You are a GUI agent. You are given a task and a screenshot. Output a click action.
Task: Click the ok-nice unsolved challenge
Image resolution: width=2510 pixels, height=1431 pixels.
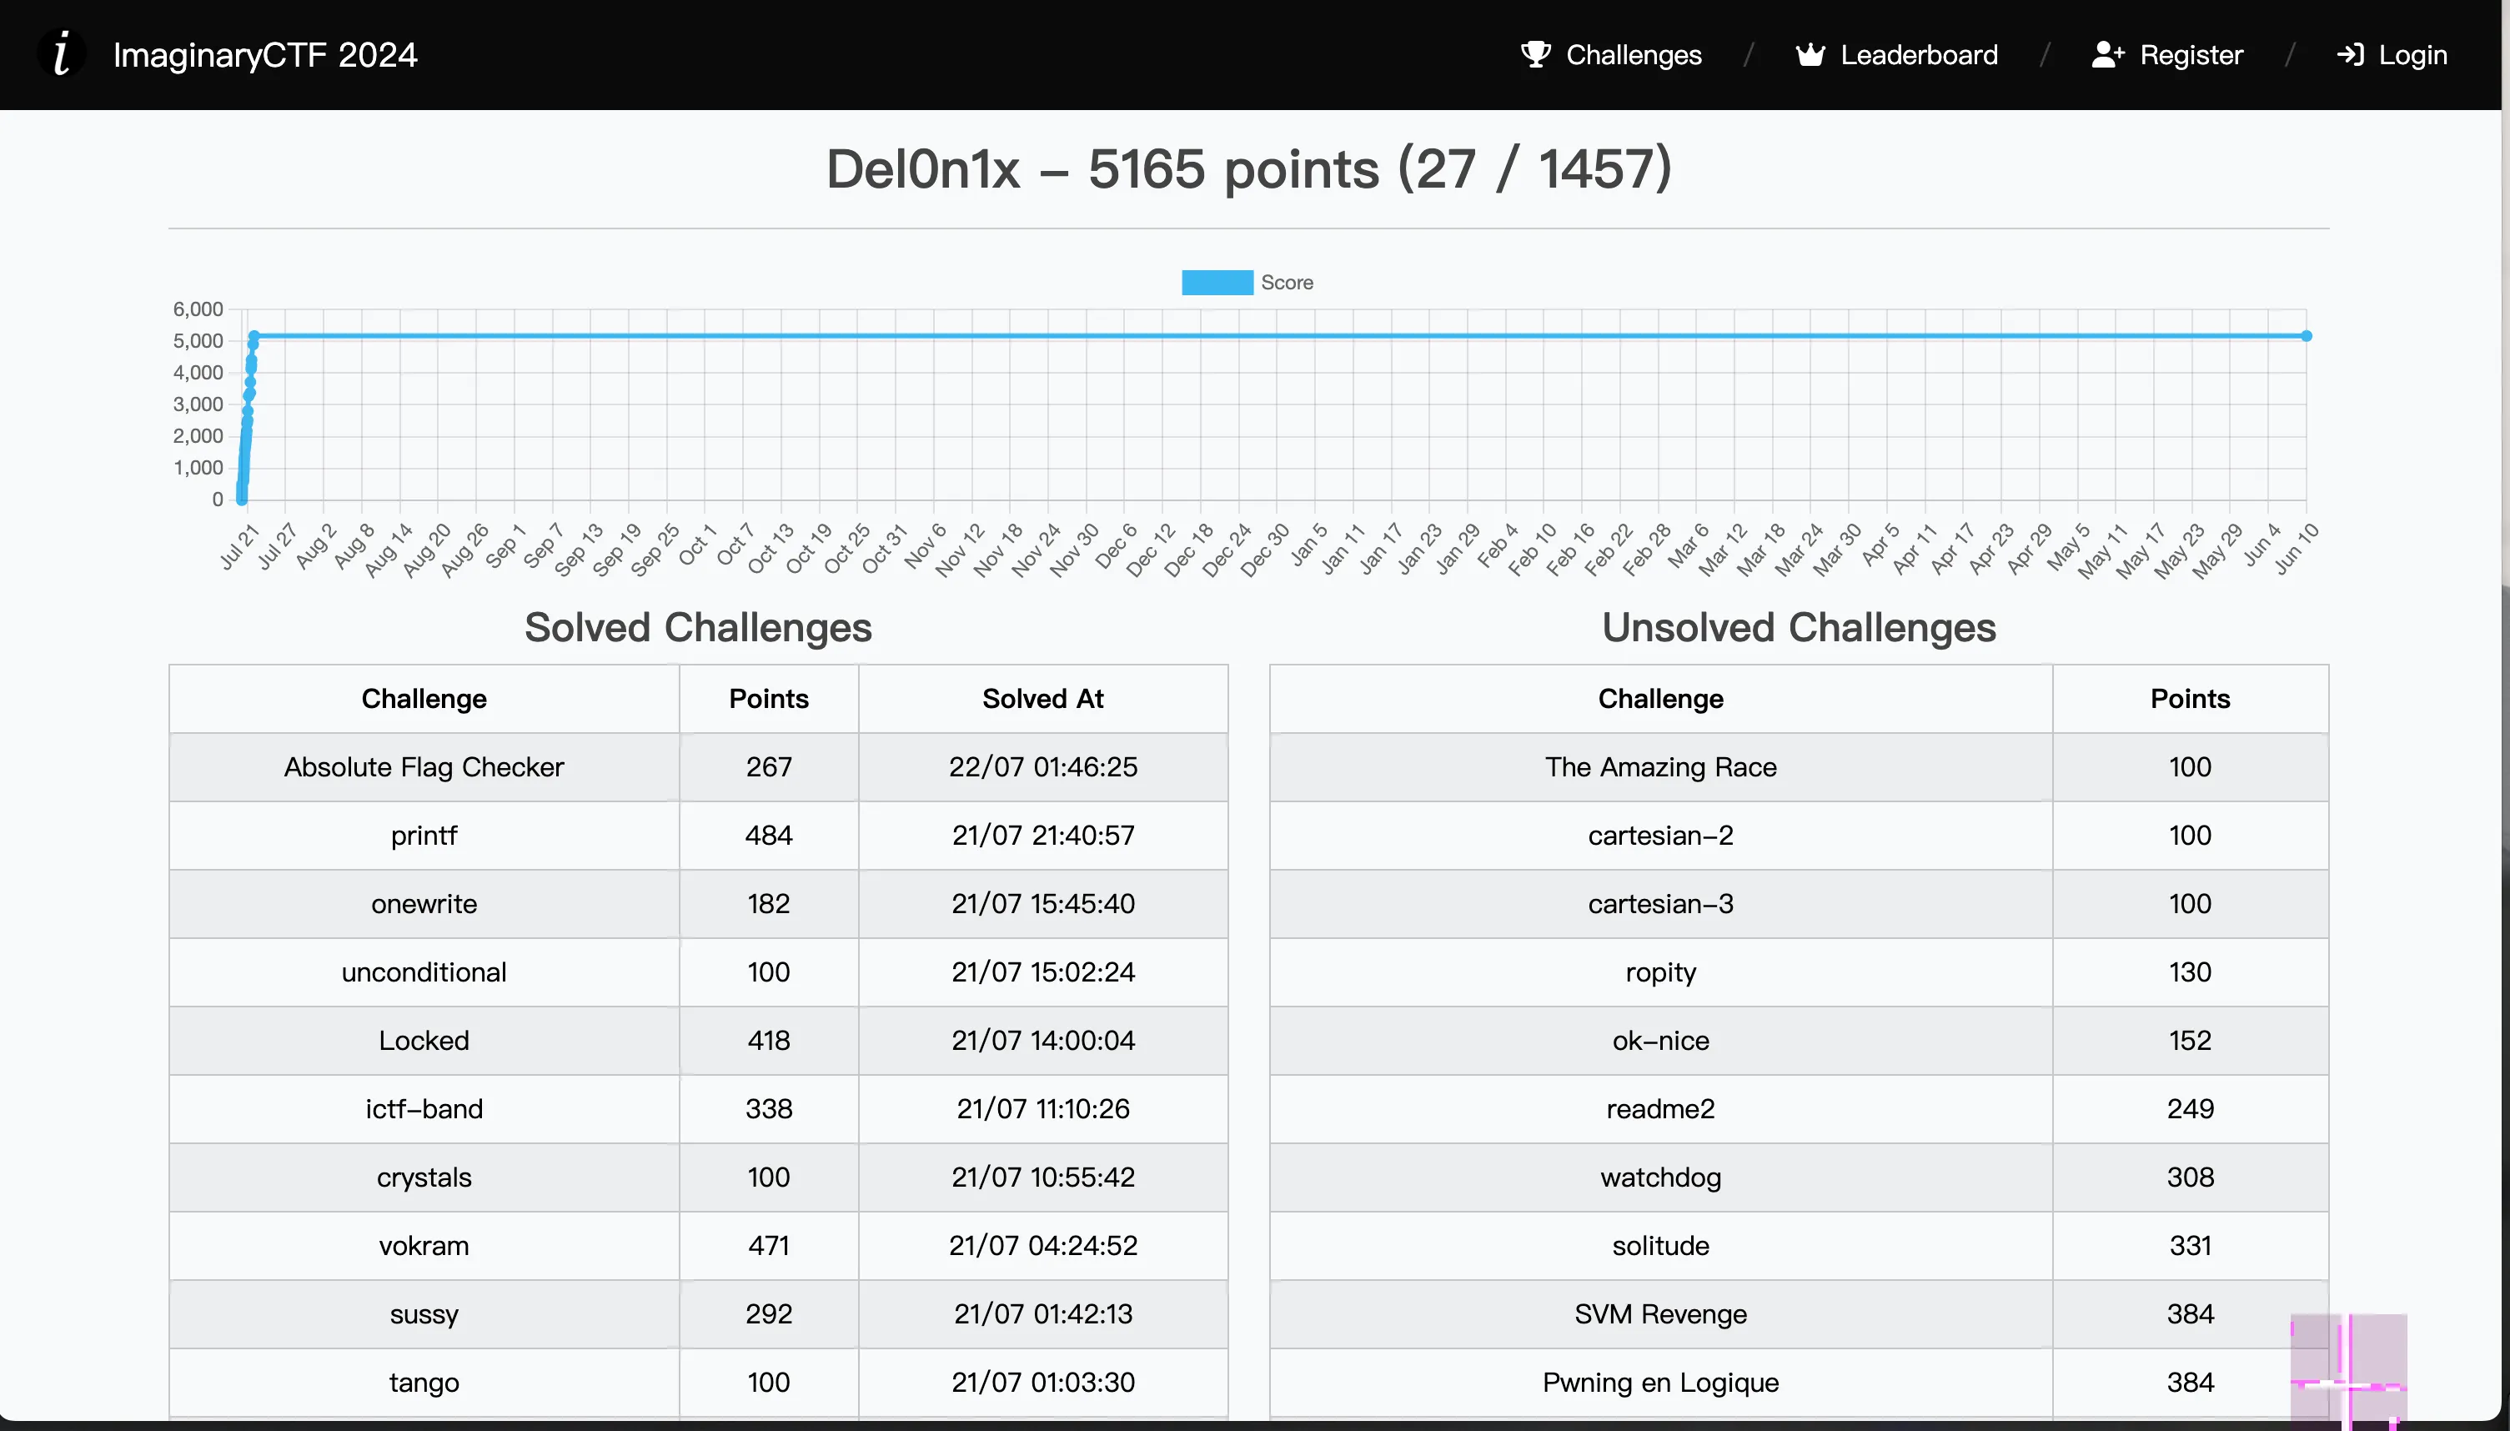1660,1040
